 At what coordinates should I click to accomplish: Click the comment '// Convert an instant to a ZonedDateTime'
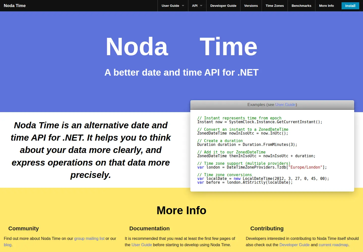click(x=243, y=130)
